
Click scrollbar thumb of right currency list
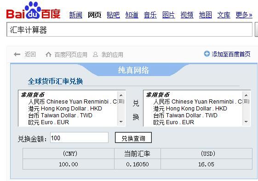(246, 101)
